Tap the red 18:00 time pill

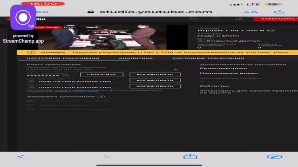click(43, 4)
